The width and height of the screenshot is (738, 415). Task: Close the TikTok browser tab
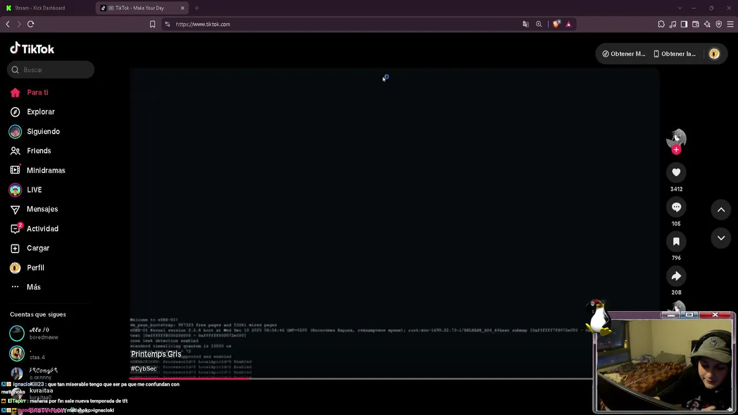coord(183,8)
